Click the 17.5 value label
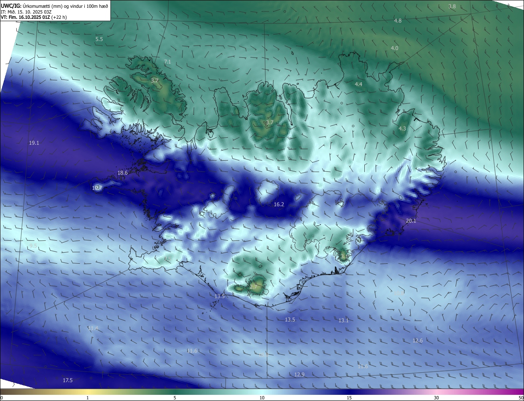 click(68, 380)
